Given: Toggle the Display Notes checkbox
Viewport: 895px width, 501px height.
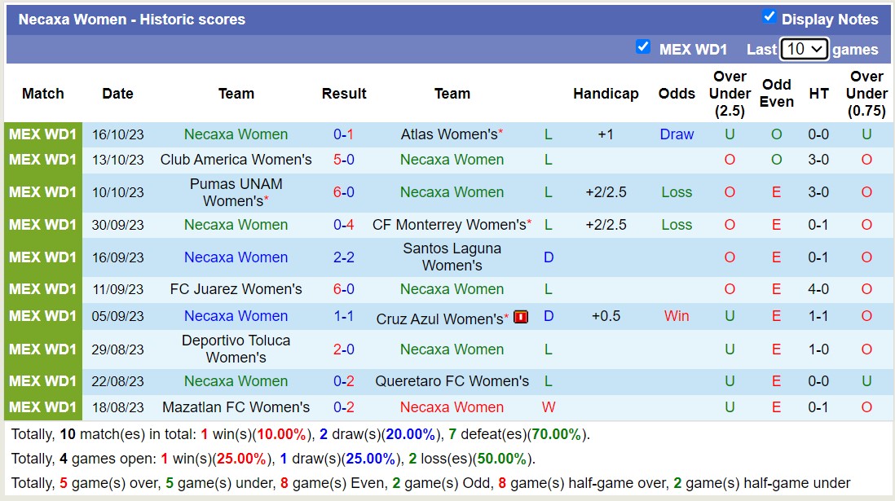Looking at the screenshot, I should (769, 17).
